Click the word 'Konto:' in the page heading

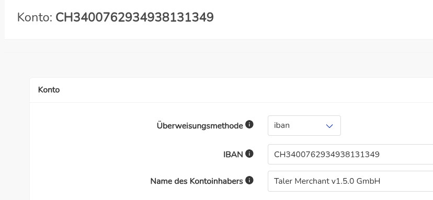coord(35,17)
